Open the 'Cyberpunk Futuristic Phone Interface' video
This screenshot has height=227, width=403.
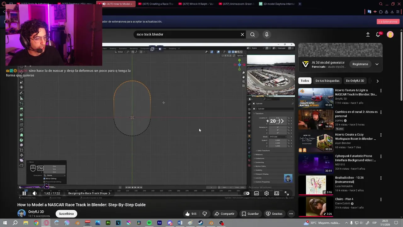point(316,164)
